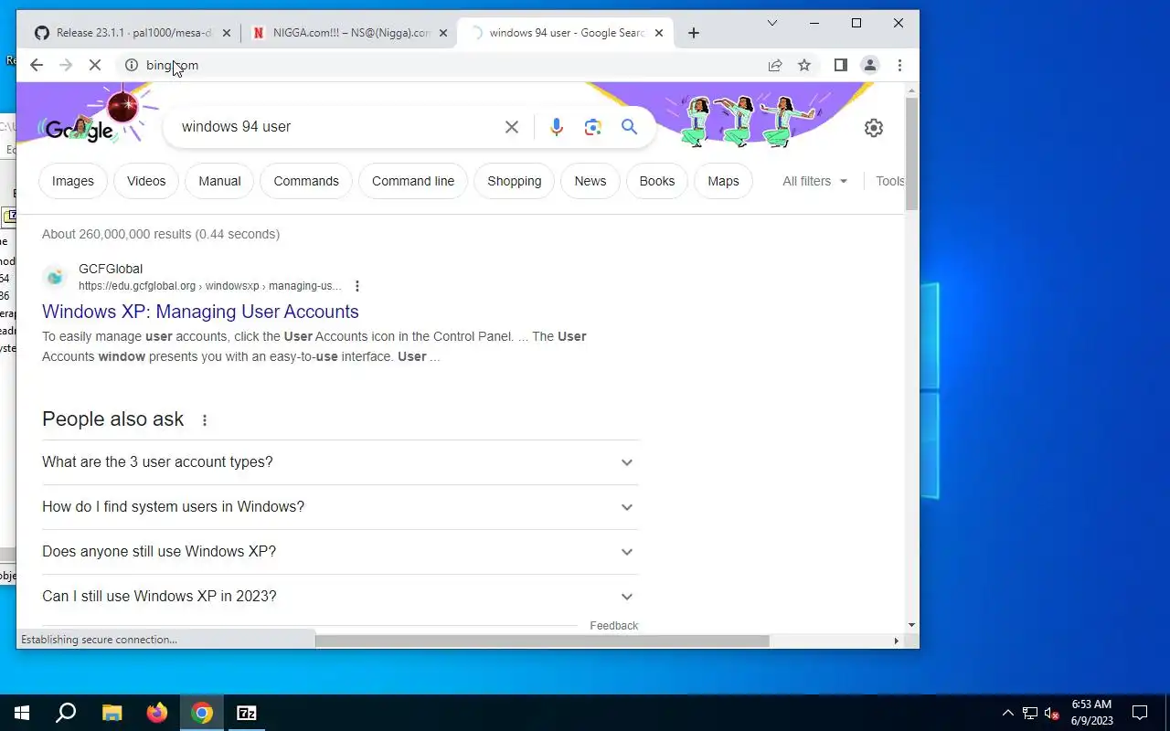This screenshot has width=1170, height=731.
Task: Close the windows 94 user search tab
Action: 658,33
